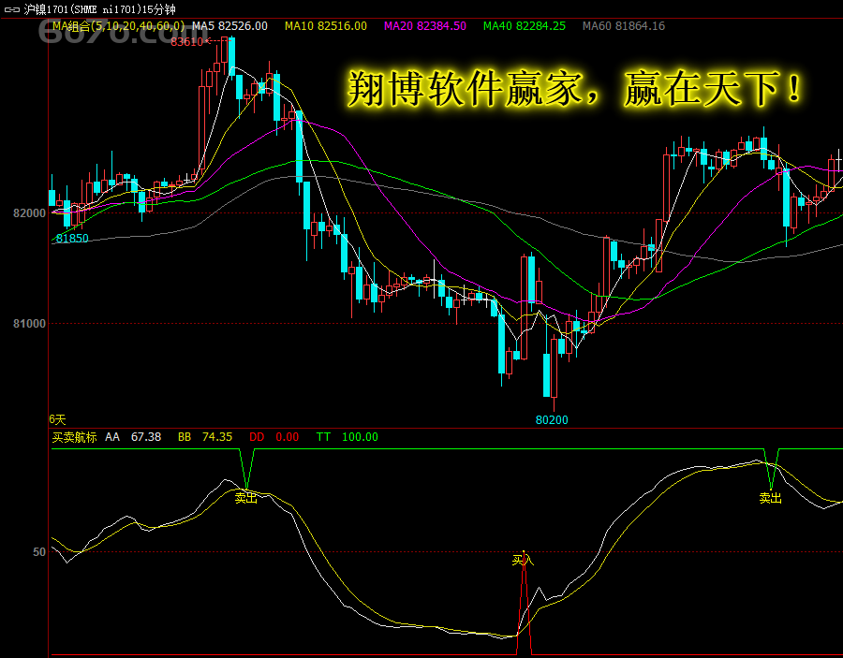Click the MA60 81864.16 value
The height and width of the screenshot is (658, 843).
[624, 26]
